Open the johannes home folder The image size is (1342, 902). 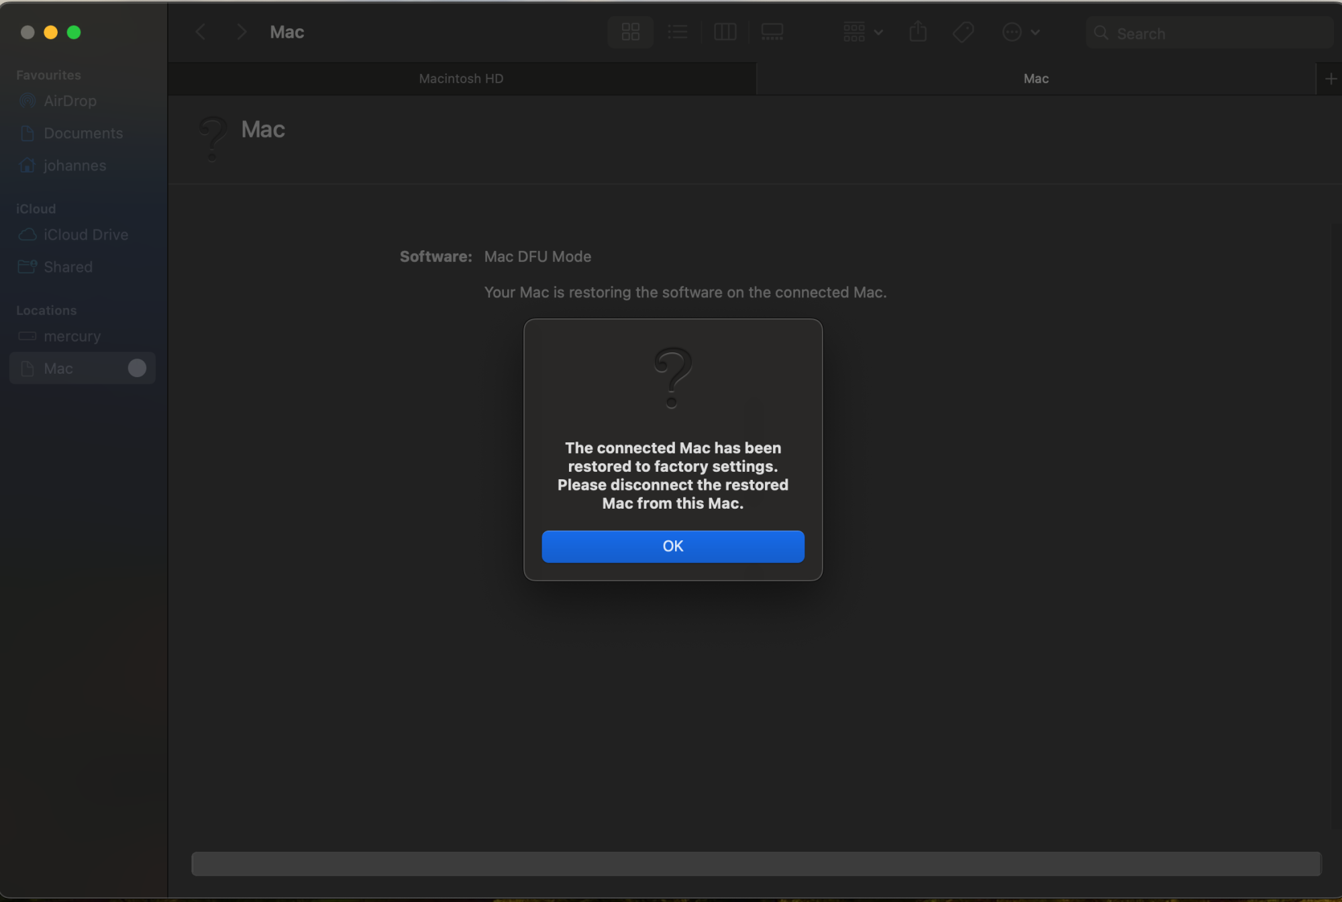coord(83,165)
